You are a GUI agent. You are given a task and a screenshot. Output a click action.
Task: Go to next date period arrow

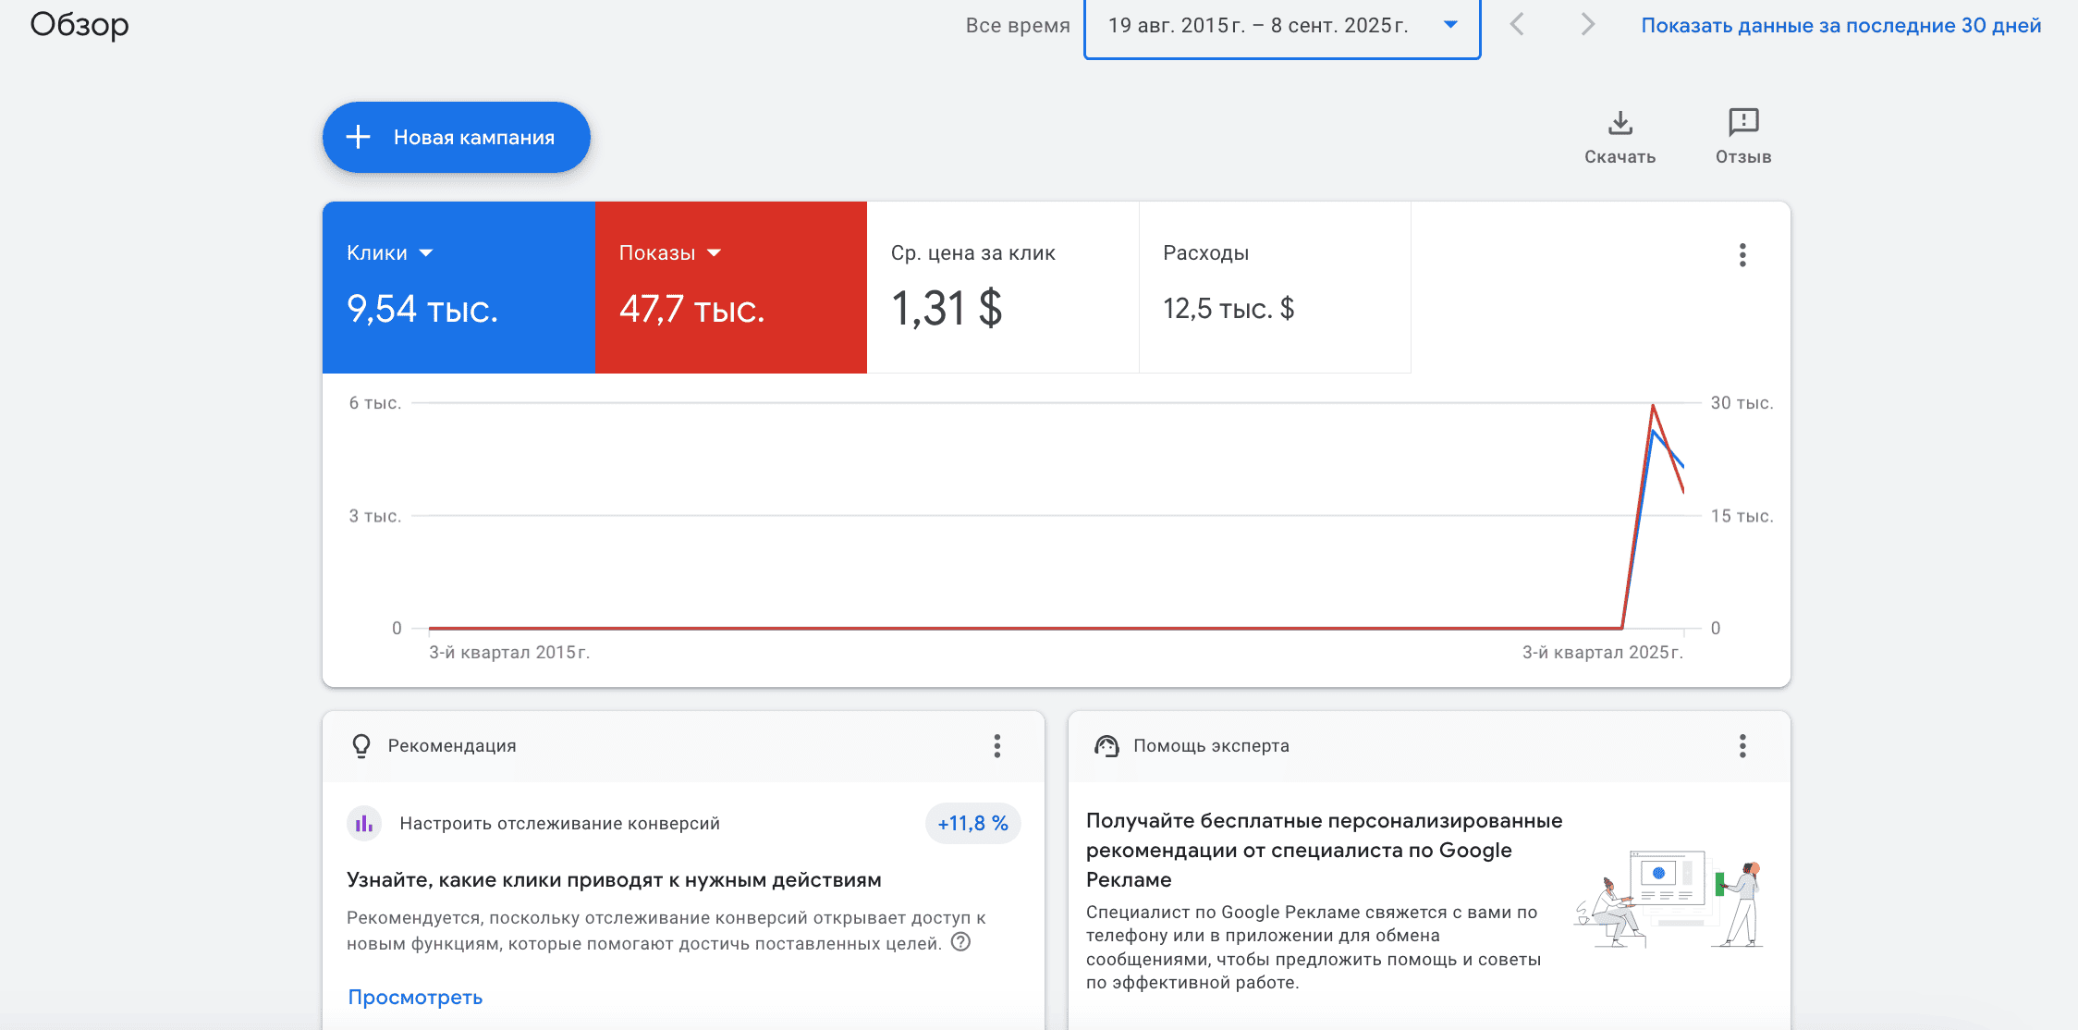click(x=1587, y=24)
